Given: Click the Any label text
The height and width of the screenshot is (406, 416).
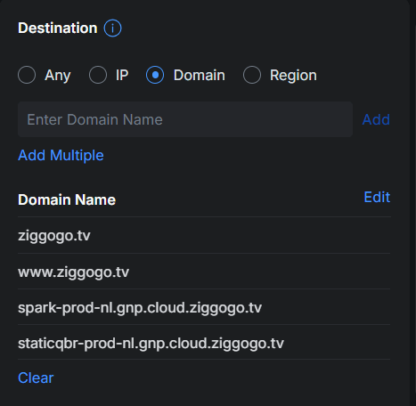Looking at the screenshot, I should (x=58, y=76).
